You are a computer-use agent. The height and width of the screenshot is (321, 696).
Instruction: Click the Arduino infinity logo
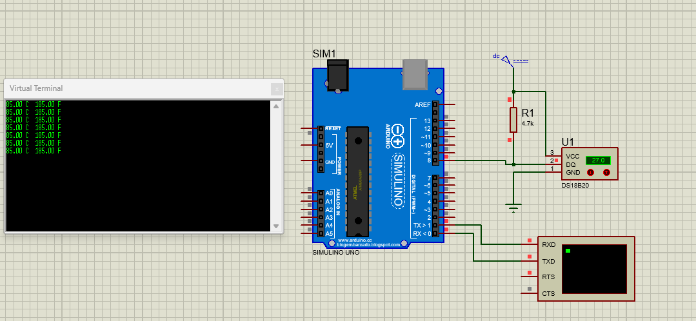(398, 135)
